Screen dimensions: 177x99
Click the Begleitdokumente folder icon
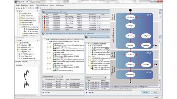50,43
